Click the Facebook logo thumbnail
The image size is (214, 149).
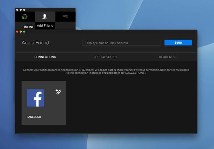(35, 98)
